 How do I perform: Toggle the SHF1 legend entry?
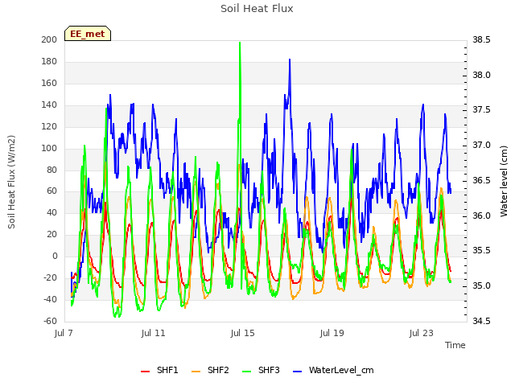click(159, 370)
